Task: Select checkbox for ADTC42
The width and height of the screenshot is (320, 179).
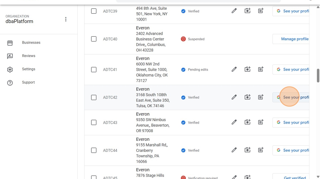Action: 94,97
